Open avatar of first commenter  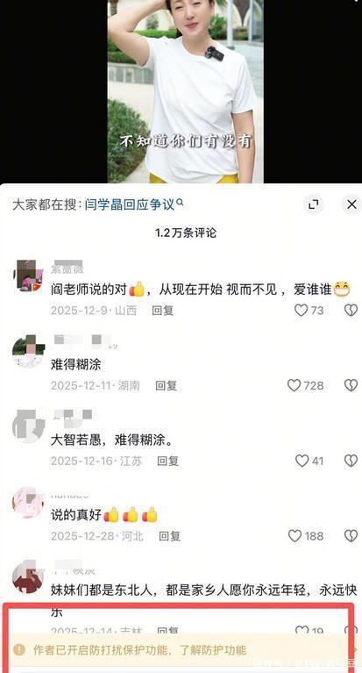click(x=28, y=276)
